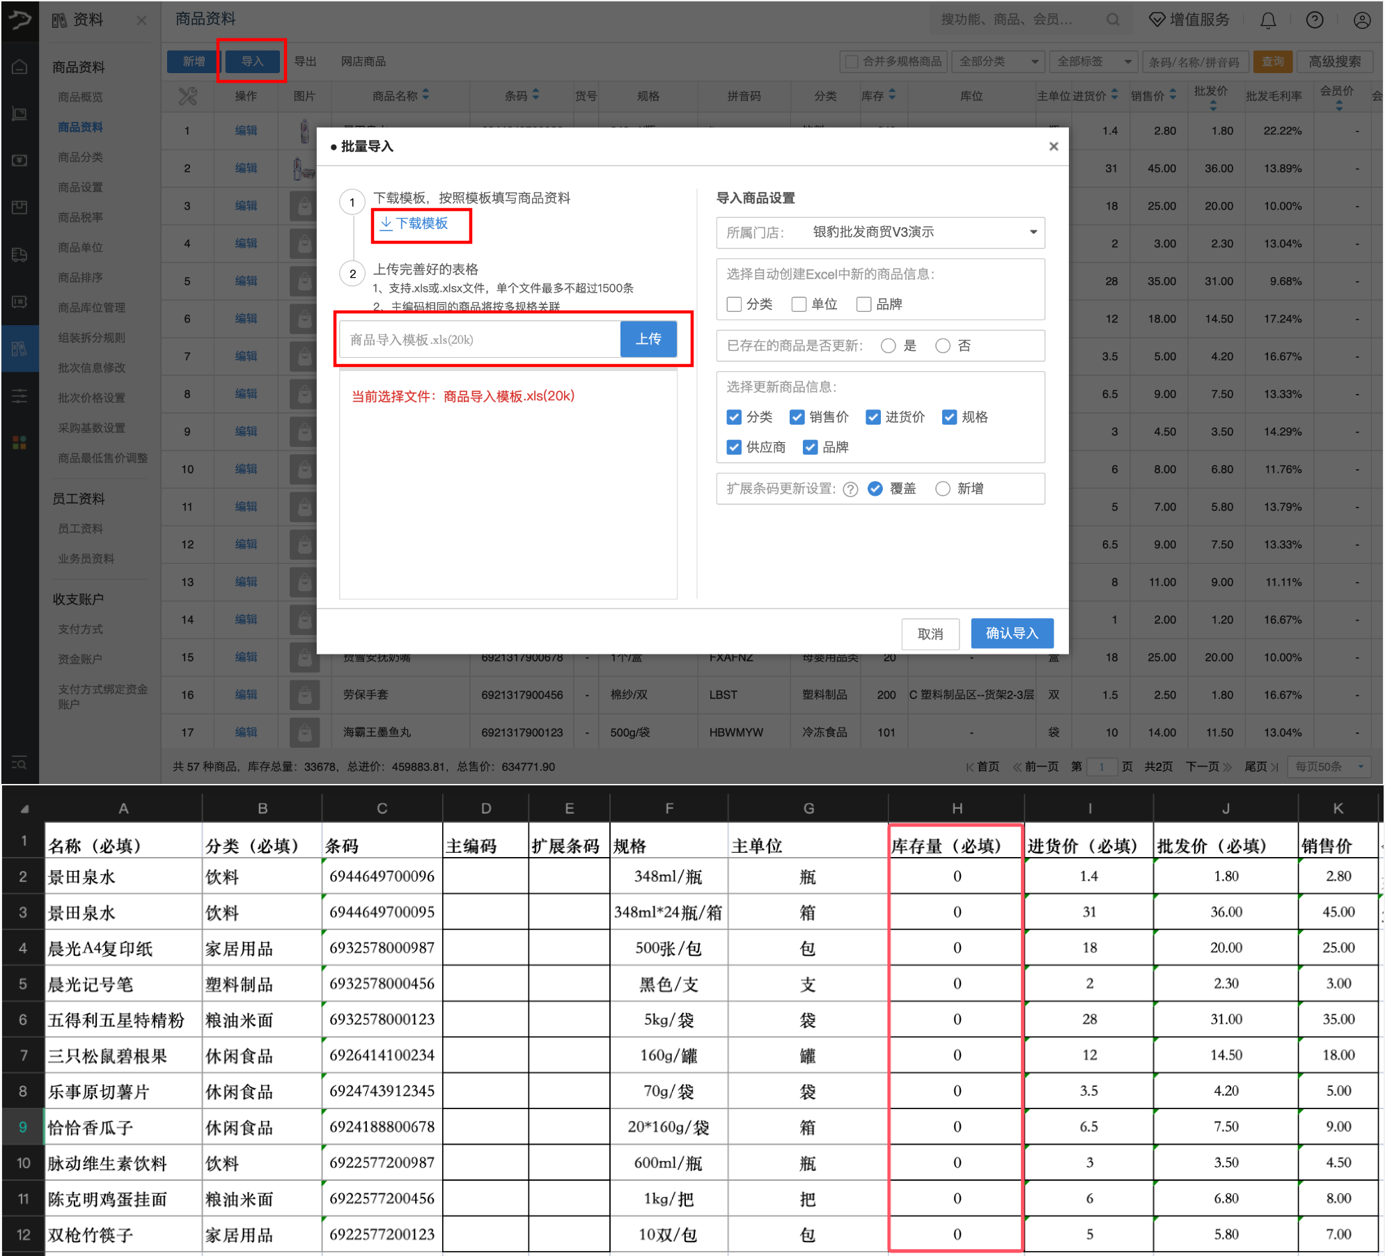The height and width of the screenshot is (1256, 1385).
Task: Click the search magnifier icon in top bar
Action: click(1113, 20)
